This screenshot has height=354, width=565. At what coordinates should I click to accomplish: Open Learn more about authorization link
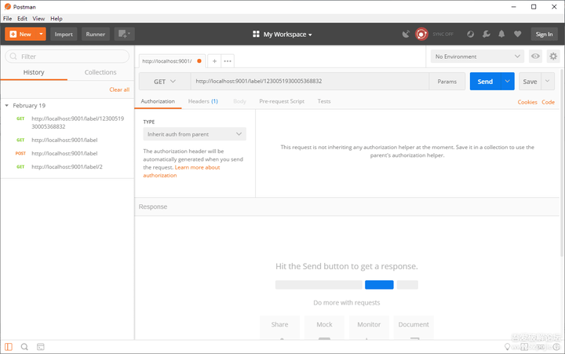pos(181,171)
